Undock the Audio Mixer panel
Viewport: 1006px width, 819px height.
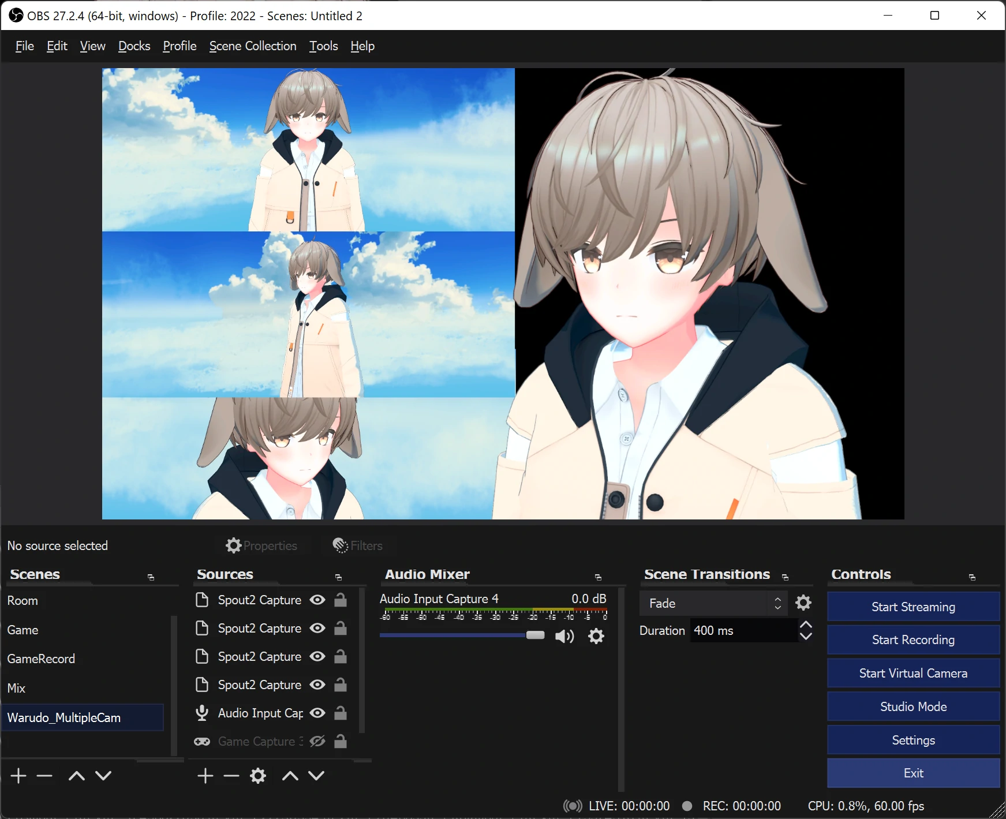[x=598, y=577]
